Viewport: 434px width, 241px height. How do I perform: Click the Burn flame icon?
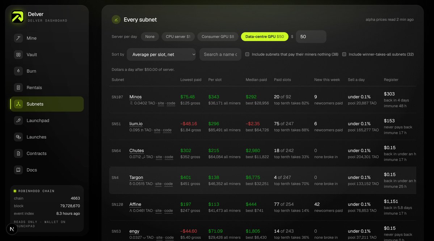pyautogui.click(x=18, y=71)
